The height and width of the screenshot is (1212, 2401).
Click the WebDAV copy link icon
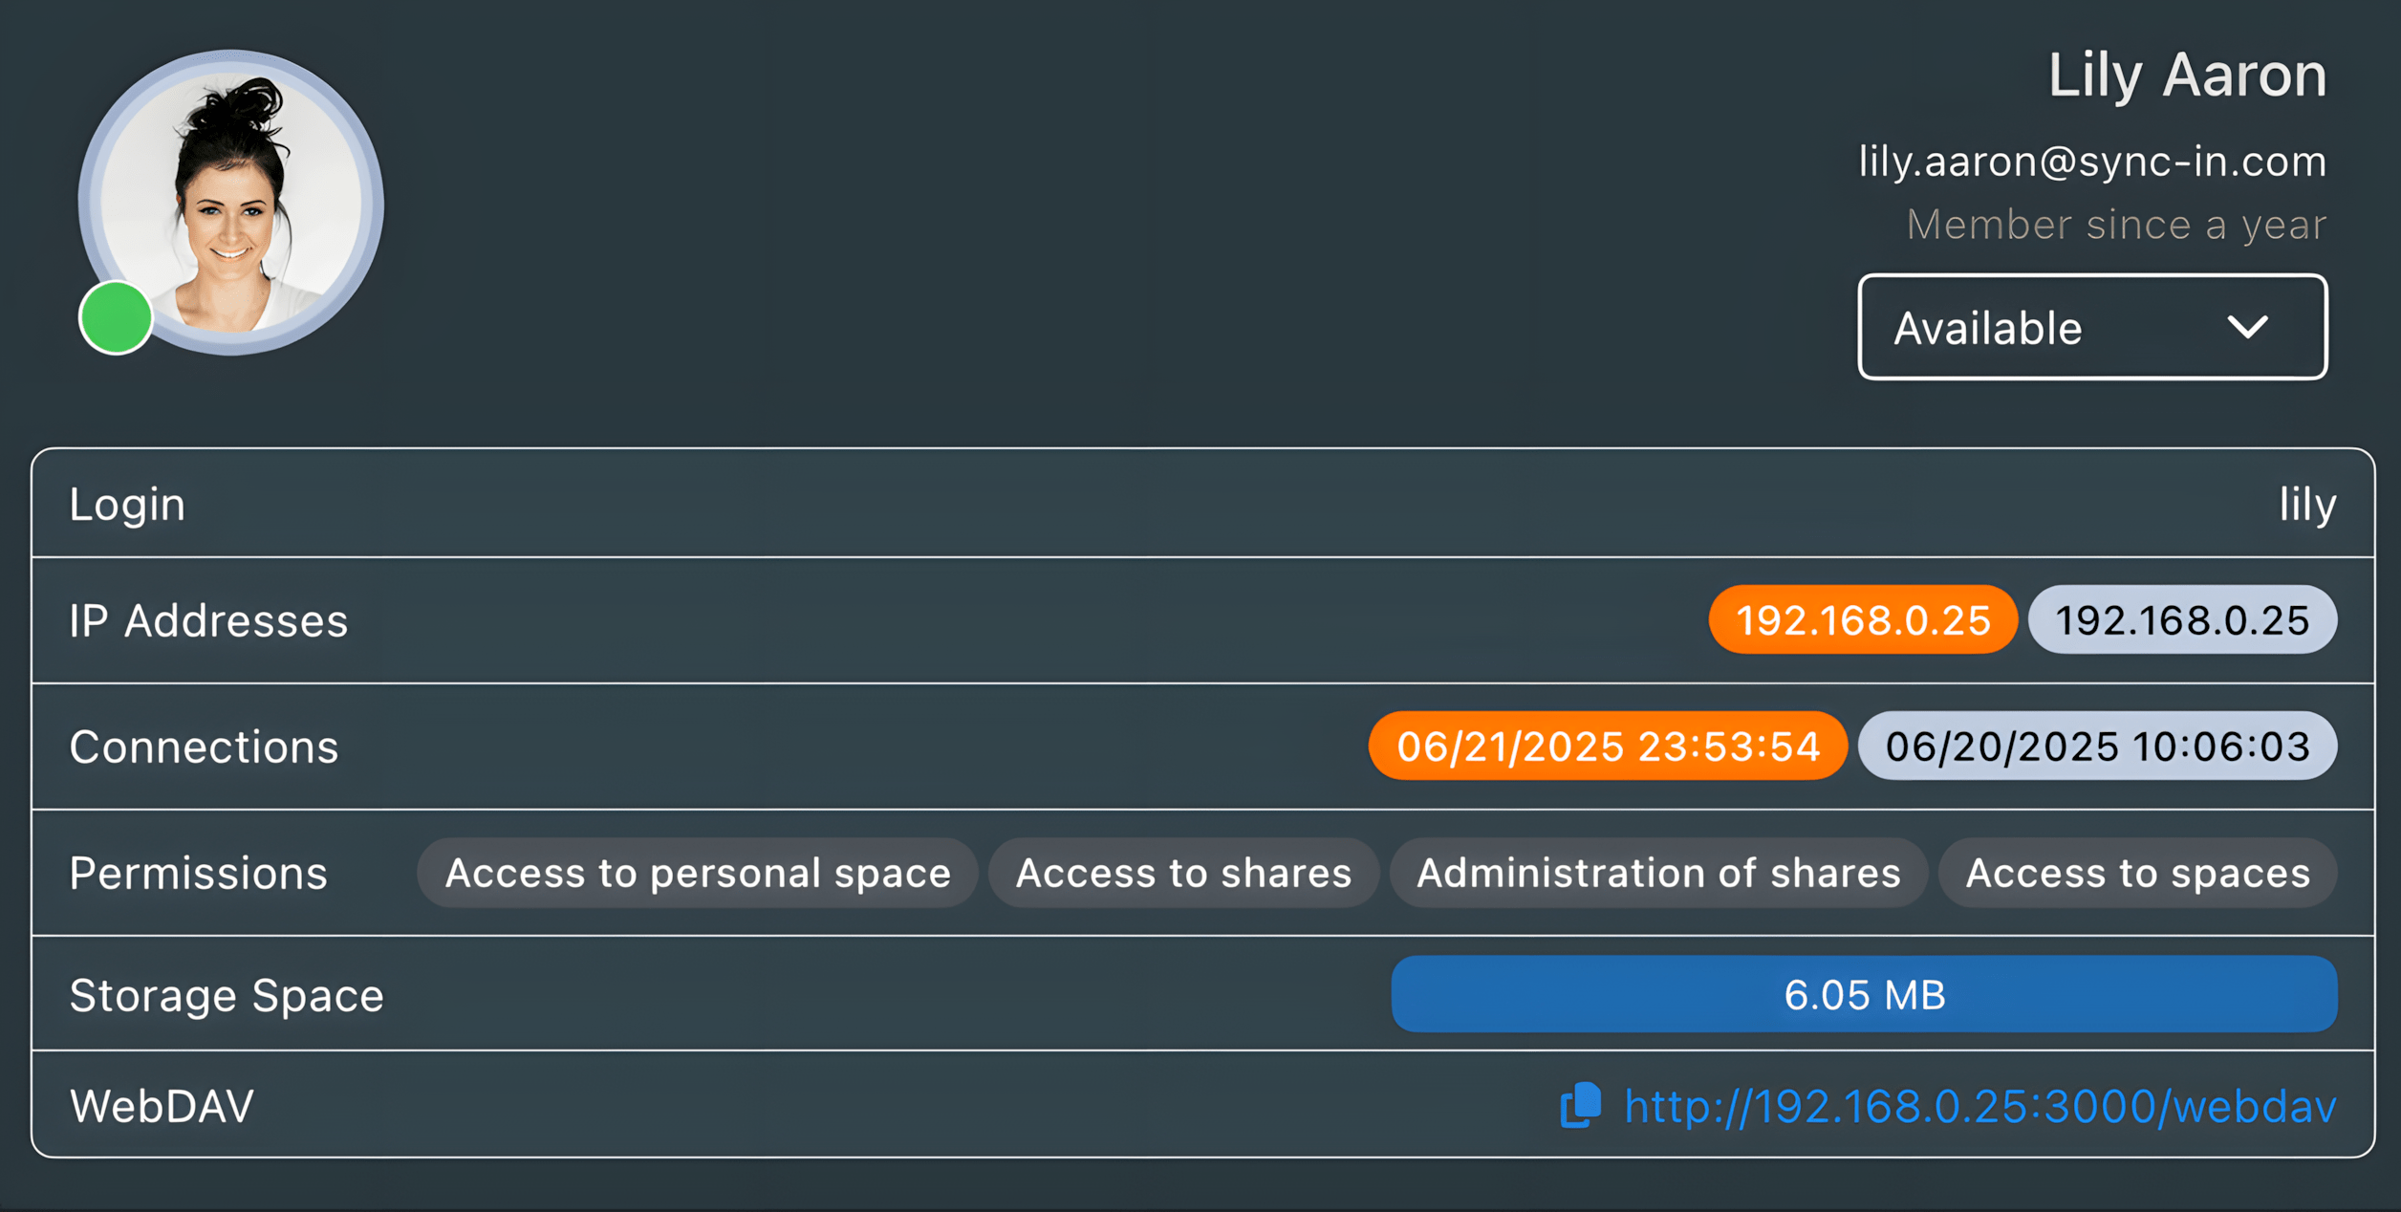click(1581, 1105)
